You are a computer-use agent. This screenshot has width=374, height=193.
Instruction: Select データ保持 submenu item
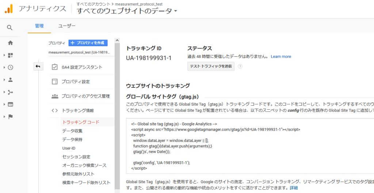[x=72, y=140]
